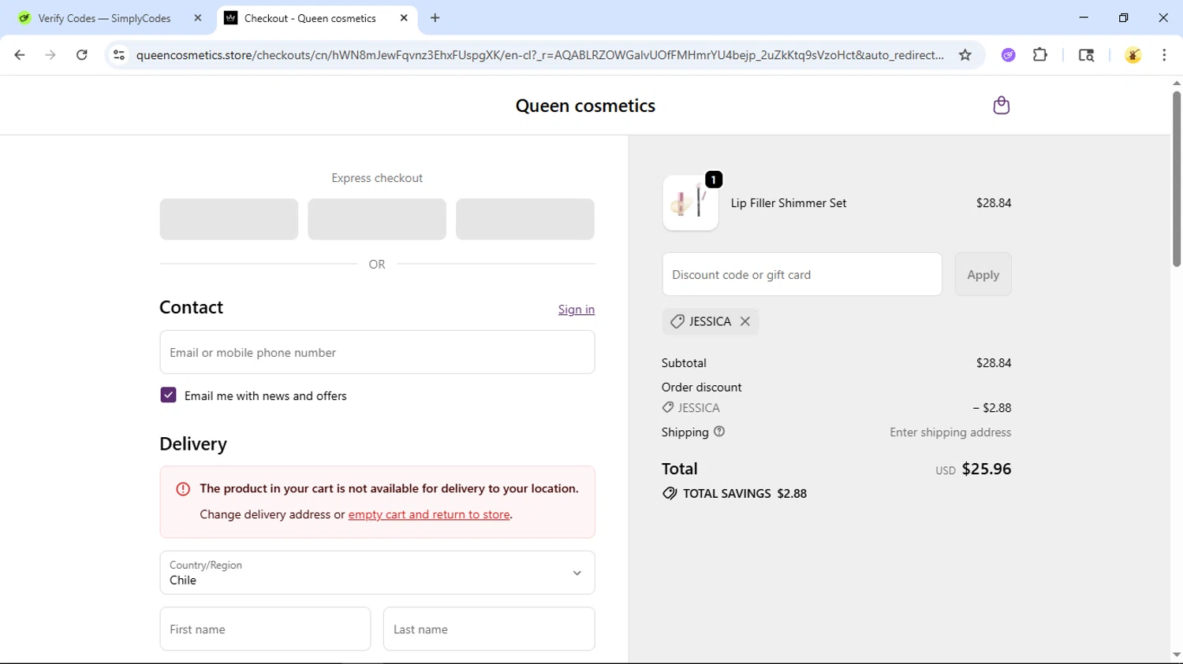View site information icon in address bar
1183x664 pixels.
coord(119,55)
